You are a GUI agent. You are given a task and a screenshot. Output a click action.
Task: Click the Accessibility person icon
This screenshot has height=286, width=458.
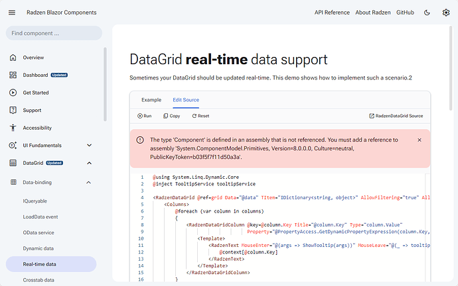[13, 128]
